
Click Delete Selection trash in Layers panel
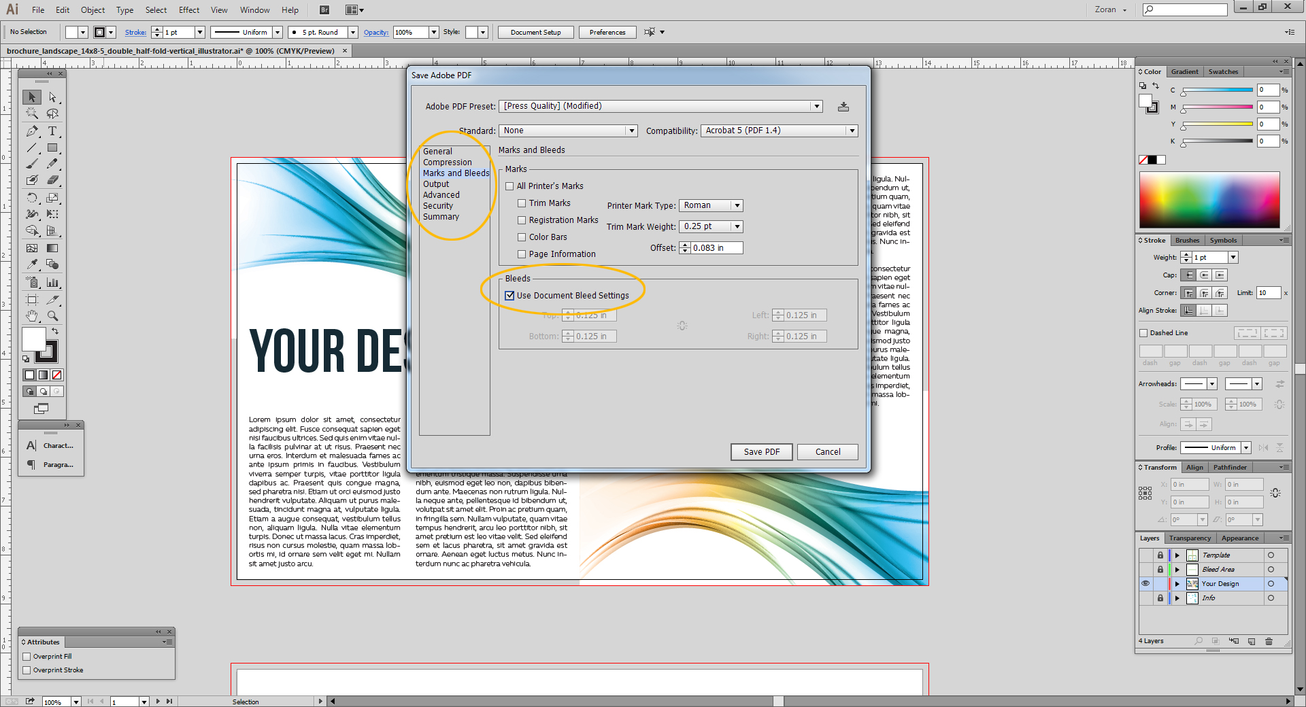click(1269, 641)
